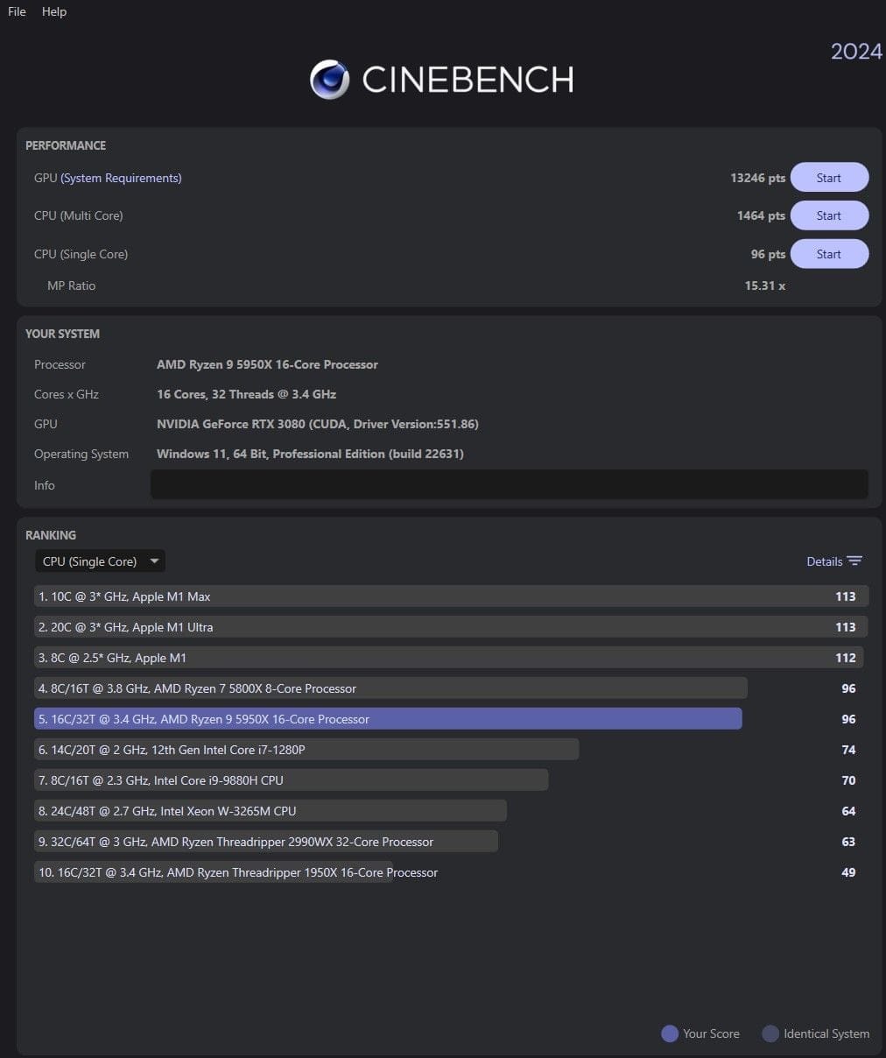This screenshot has width=886, height=1058.
Task: Click the Cinebench logo sphere icon
Action: click(x=330, y=80)
